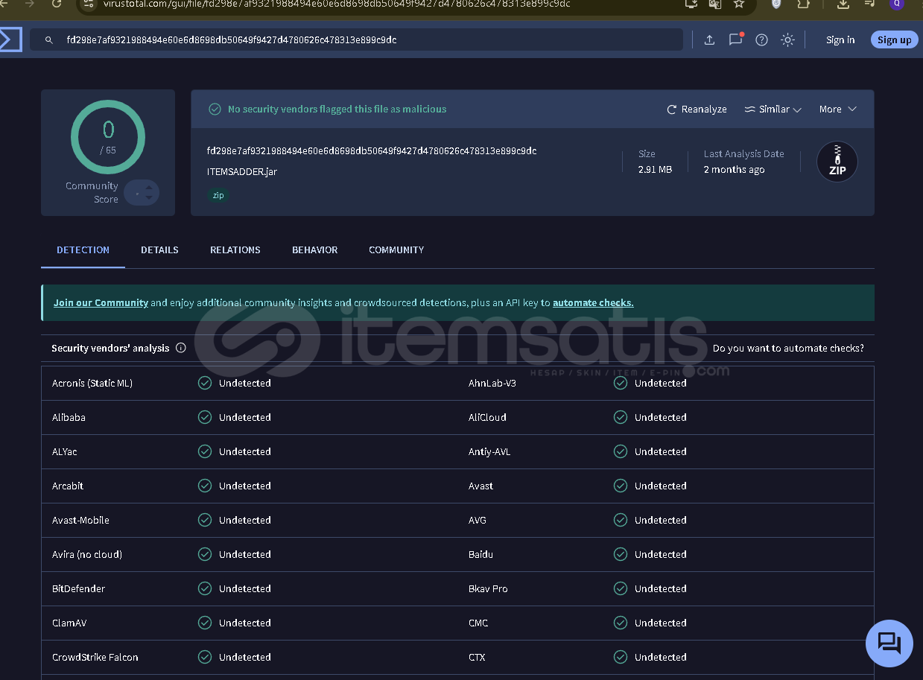923x680 pixels.
Task: Click the green check icon in banner
Action: (215, 109)
